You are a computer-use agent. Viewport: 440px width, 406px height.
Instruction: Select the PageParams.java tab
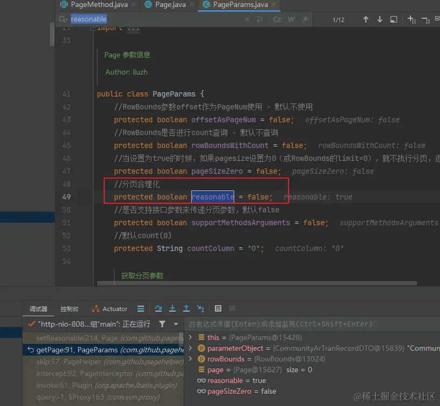coord(240,5)
